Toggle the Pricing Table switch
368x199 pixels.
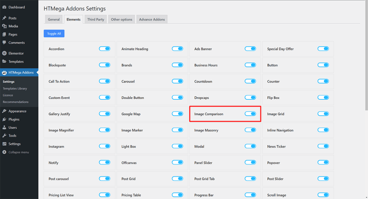click(178, 195)
